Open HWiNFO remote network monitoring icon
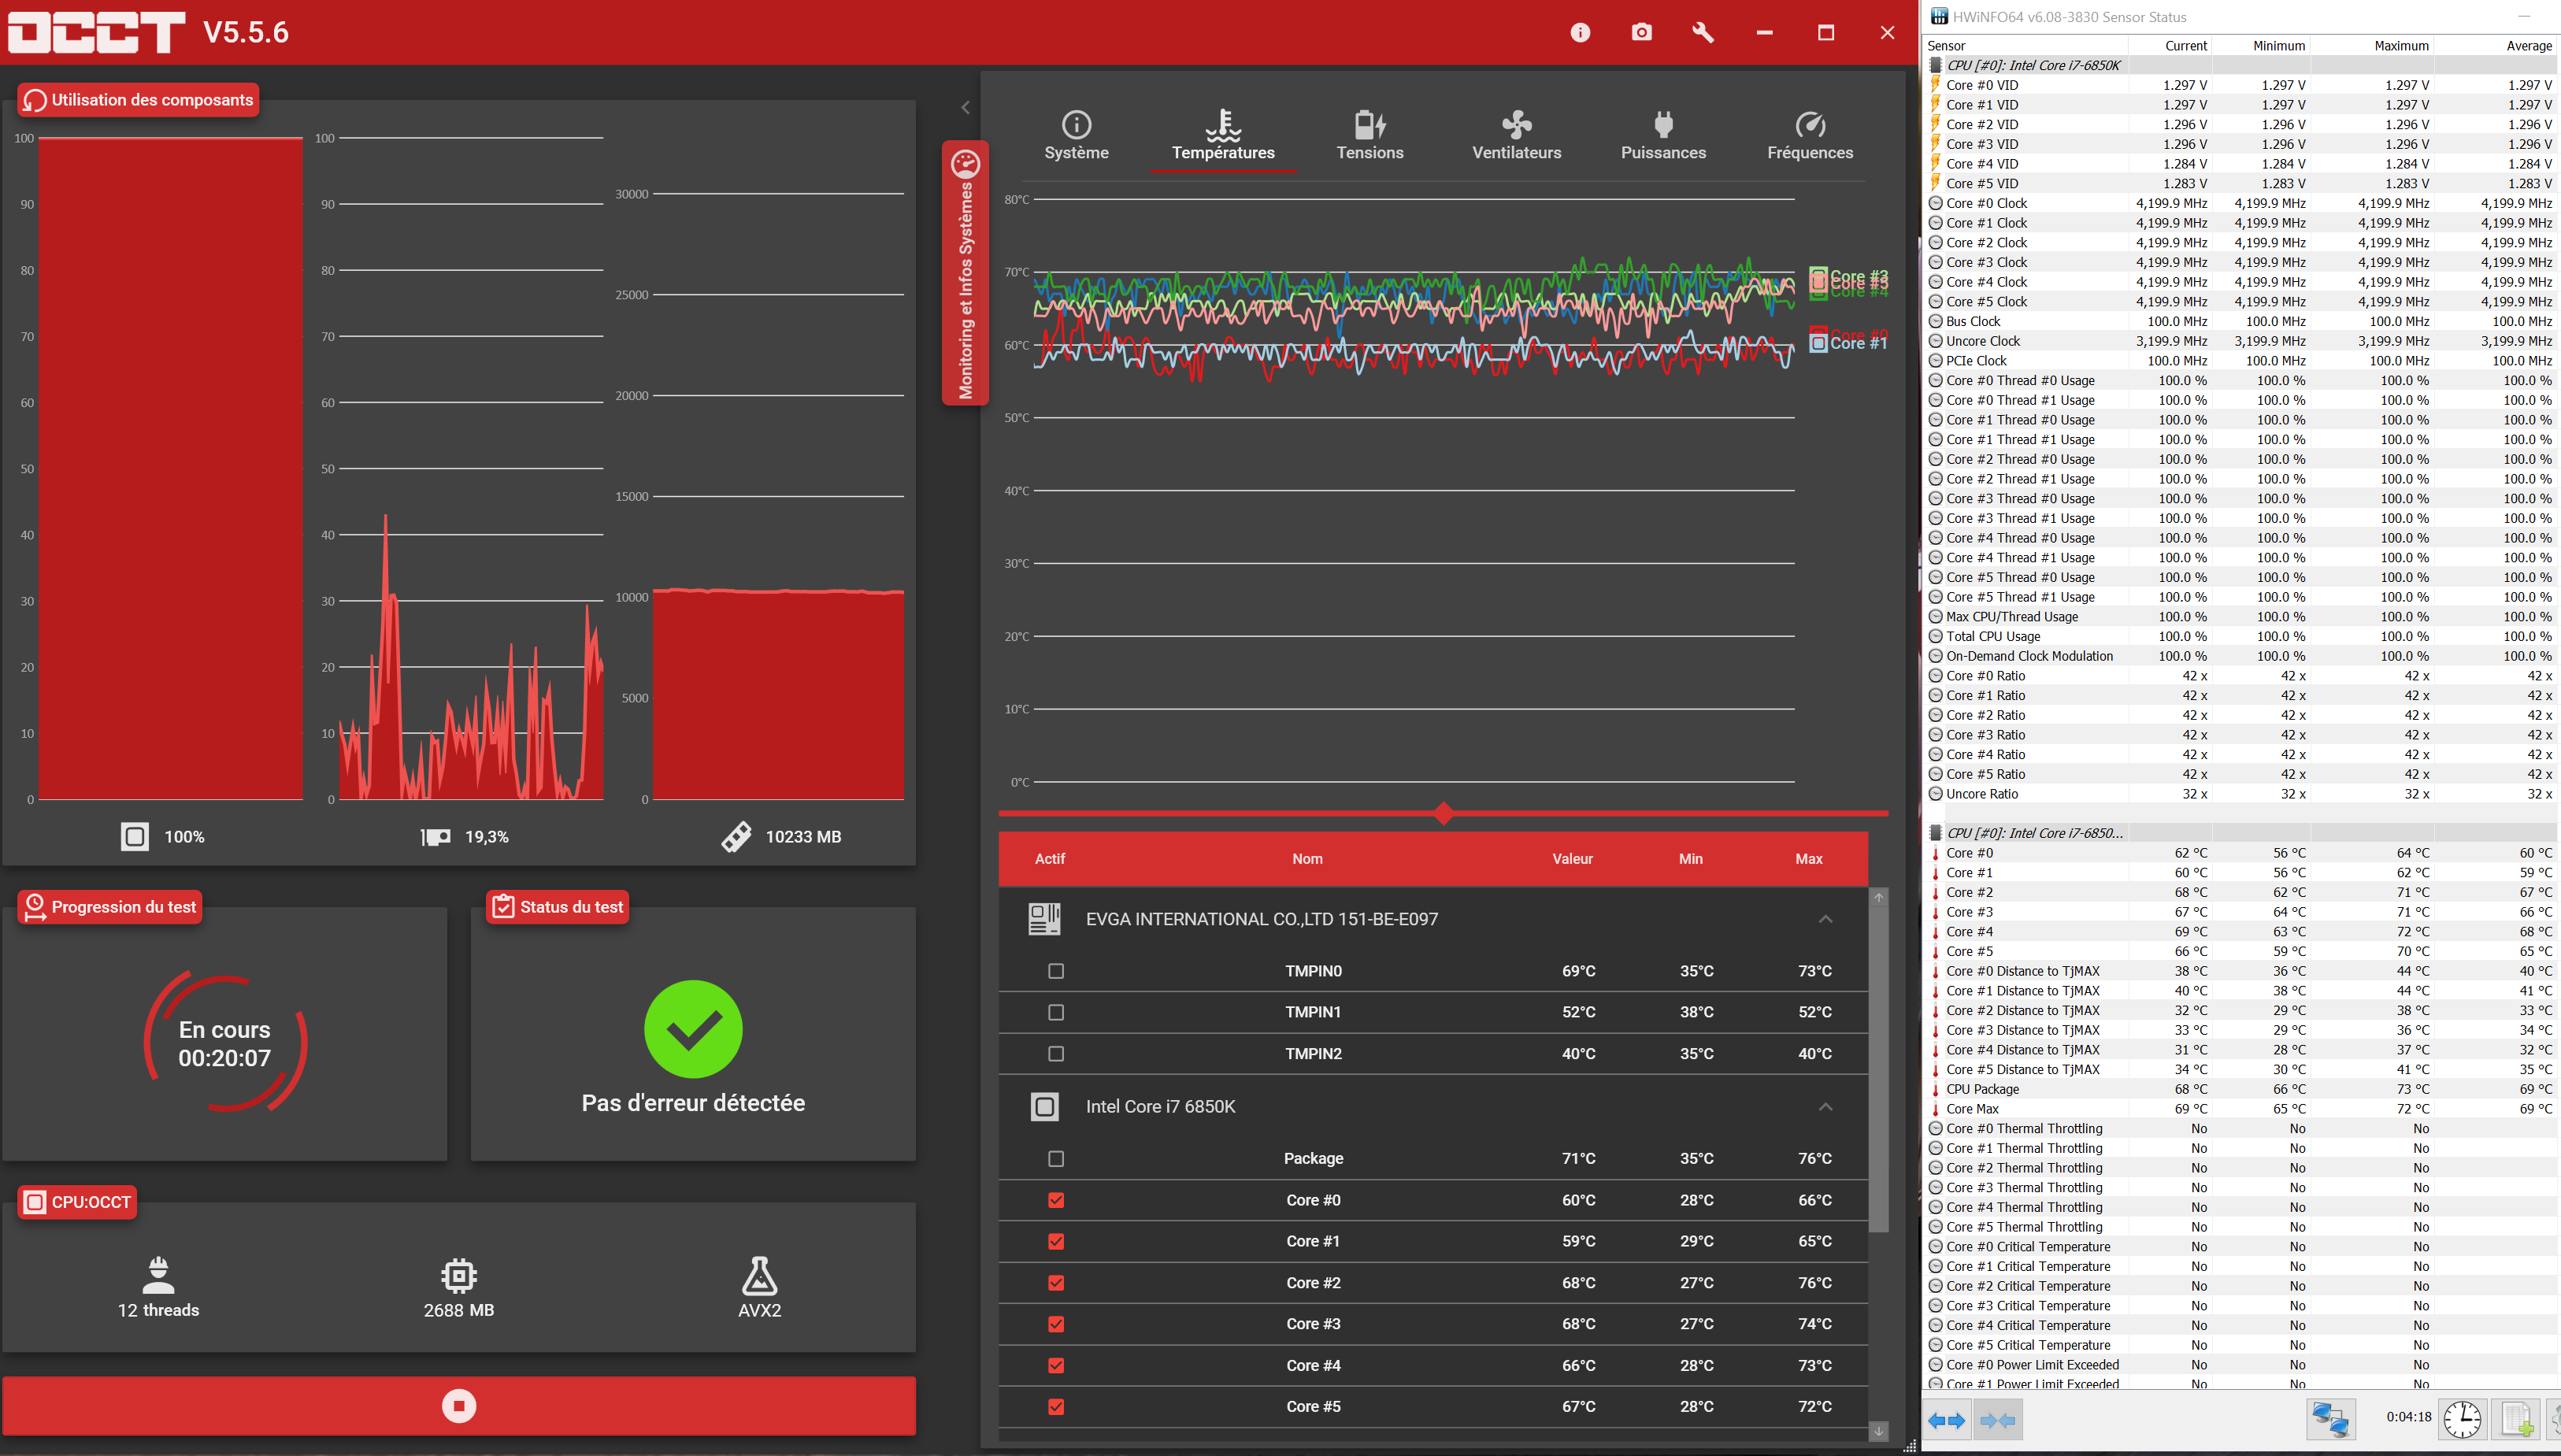The image size is (2561, 1456). [x=2330, y=1419]
